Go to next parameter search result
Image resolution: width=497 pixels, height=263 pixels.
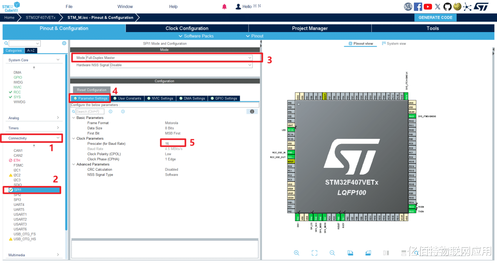123,112
